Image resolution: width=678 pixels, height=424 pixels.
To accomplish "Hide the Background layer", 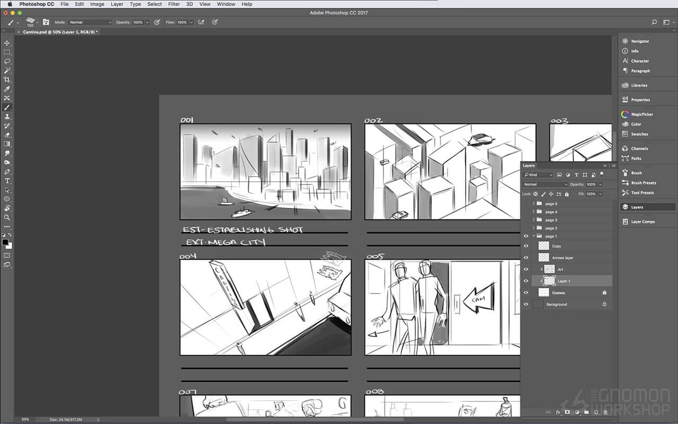I will tap(527, 304).
